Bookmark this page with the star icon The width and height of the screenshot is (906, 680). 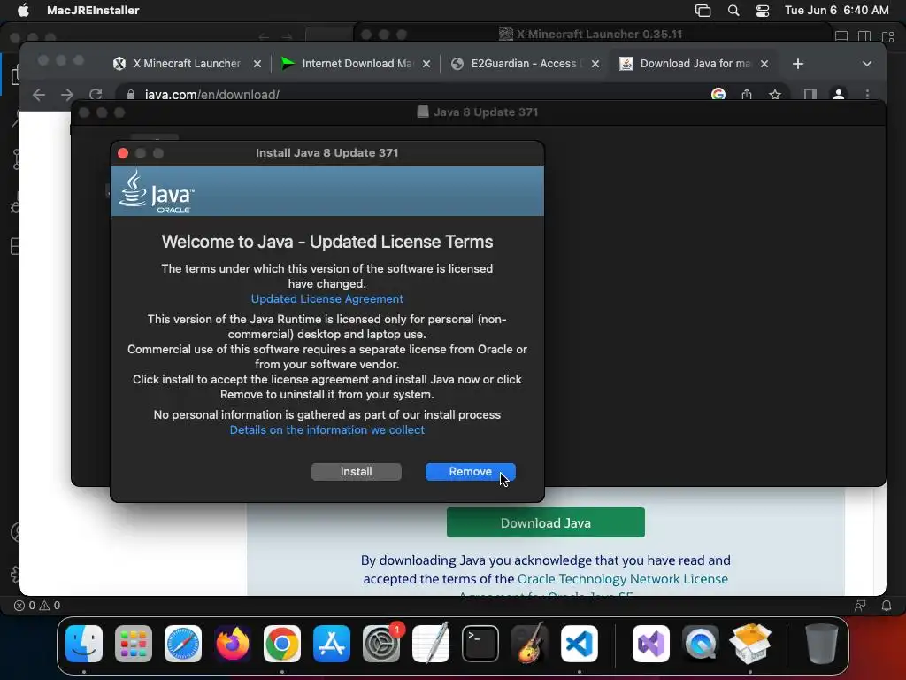[x=775, y=94]
